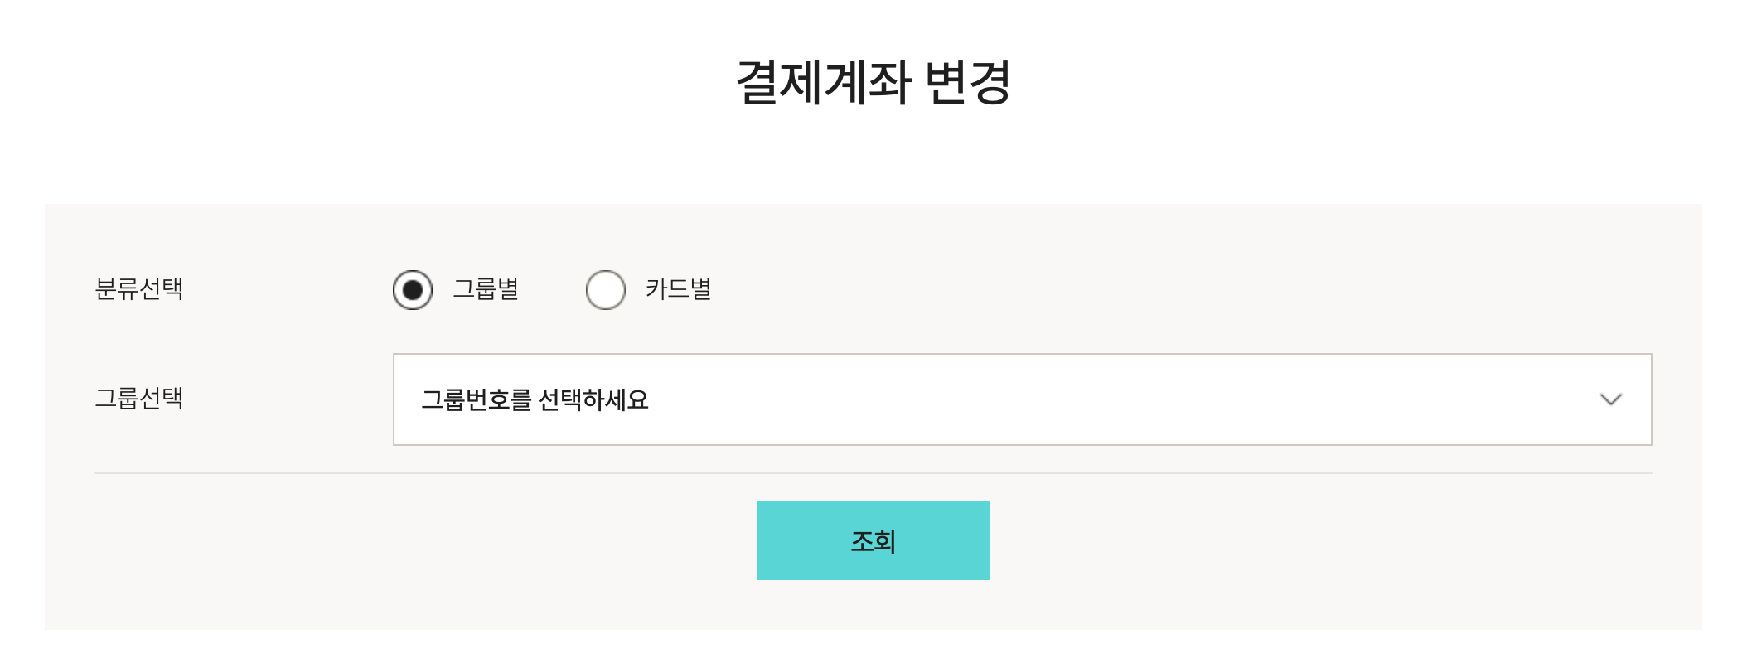The height and width of the screenshot is (668, 1752).
Task: Submit the group lookup with 조회
Action: (873, 540)
